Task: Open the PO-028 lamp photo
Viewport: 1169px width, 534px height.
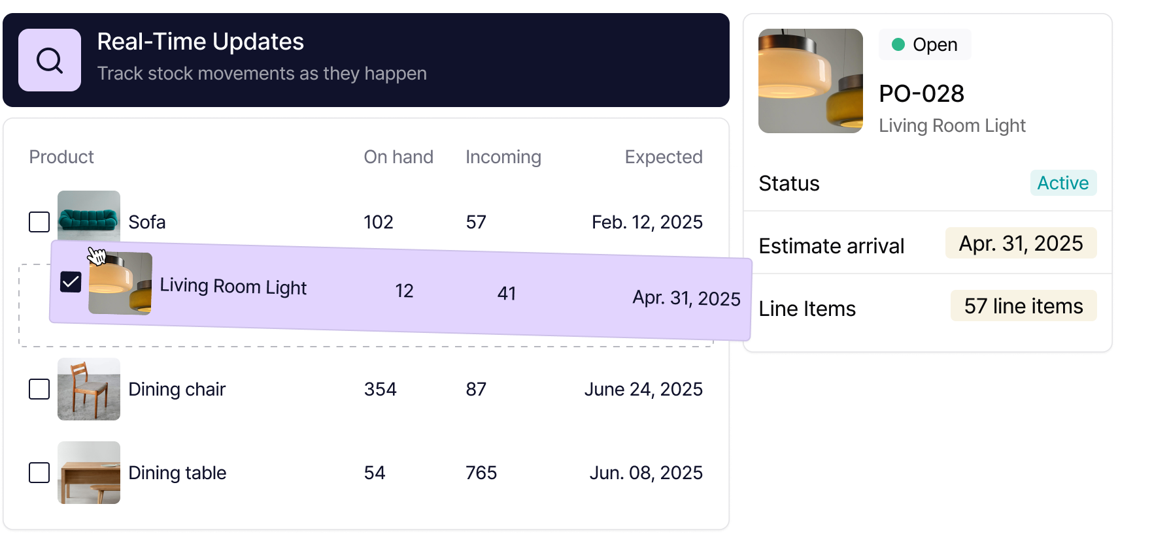Action: point(811,81)
